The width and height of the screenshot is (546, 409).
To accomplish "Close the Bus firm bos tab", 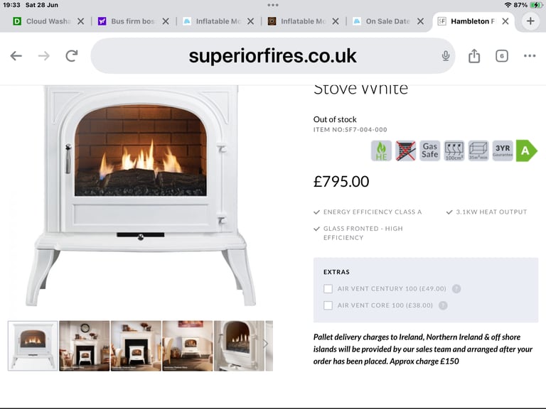I will click(166, 21).
